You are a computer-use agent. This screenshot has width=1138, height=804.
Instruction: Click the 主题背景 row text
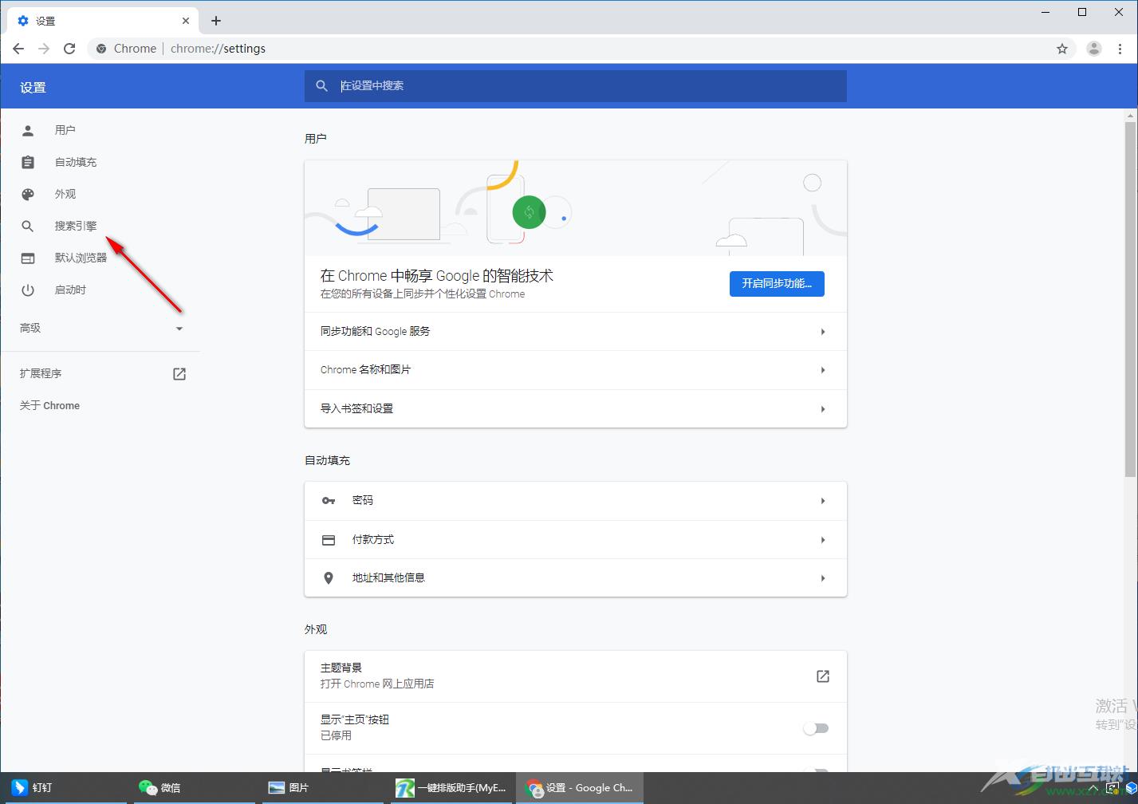pos(341,668)
